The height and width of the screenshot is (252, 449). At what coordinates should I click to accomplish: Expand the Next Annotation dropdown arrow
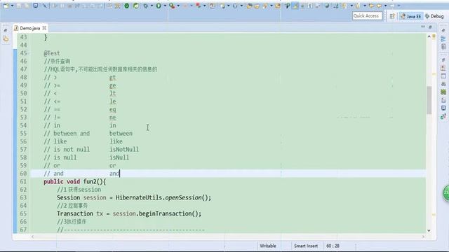pos(351,6)
